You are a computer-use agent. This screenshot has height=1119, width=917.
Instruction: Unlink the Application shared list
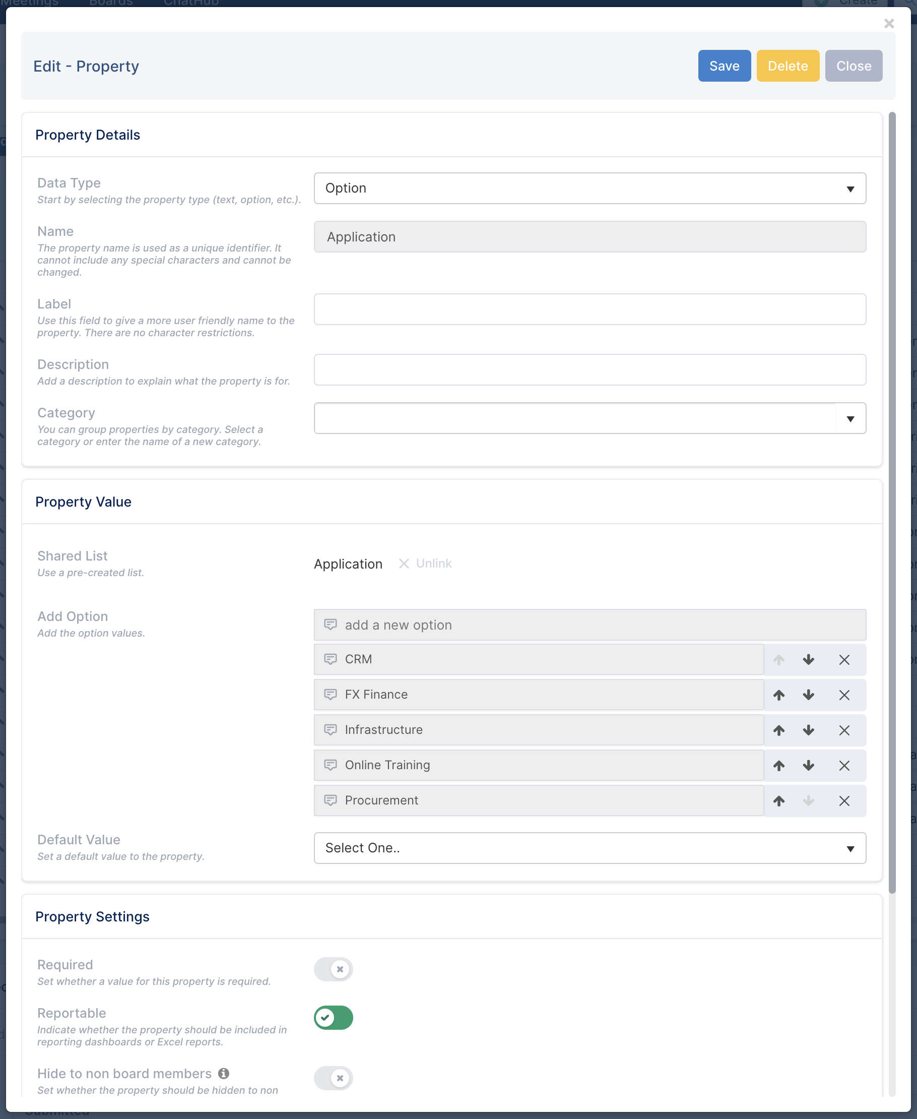point(425,564)
